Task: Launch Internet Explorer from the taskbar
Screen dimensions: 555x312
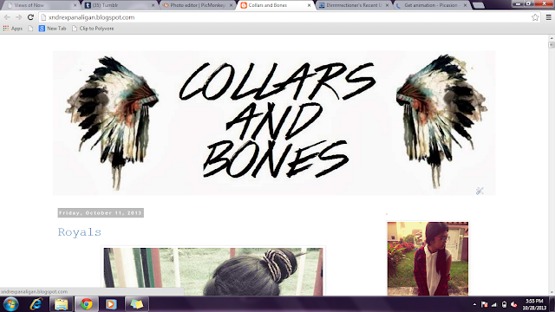Action: pos(36,304)
